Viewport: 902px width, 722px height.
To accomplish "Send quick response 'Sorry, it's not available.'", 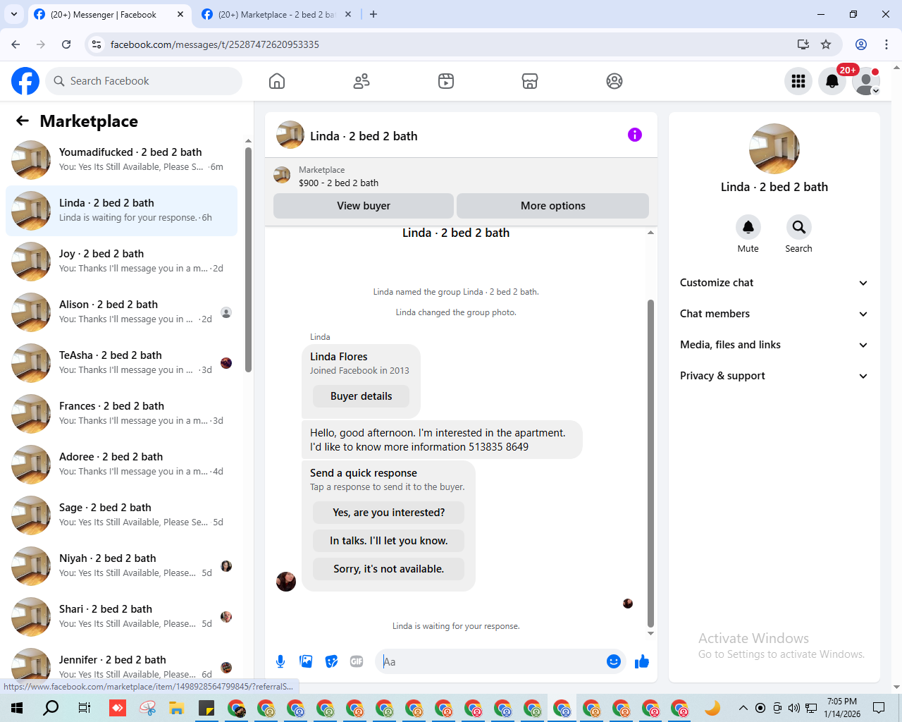I will (389, 569).
